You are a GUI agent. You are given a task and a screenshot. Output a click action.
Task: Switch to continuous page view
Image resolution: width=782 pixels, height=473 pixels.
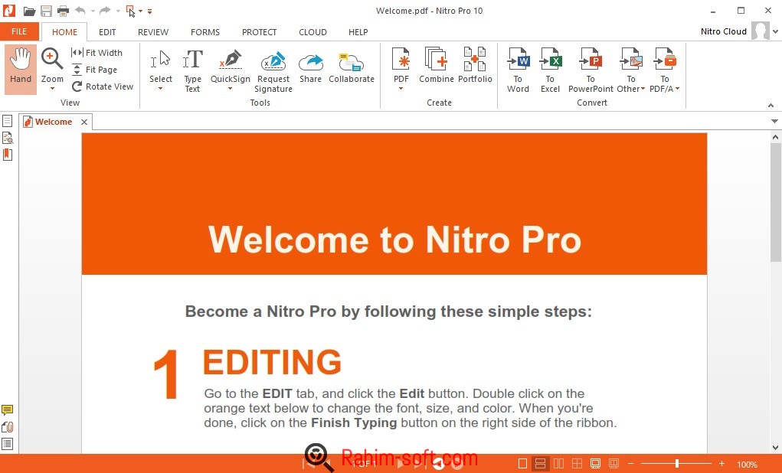(540, 464)
